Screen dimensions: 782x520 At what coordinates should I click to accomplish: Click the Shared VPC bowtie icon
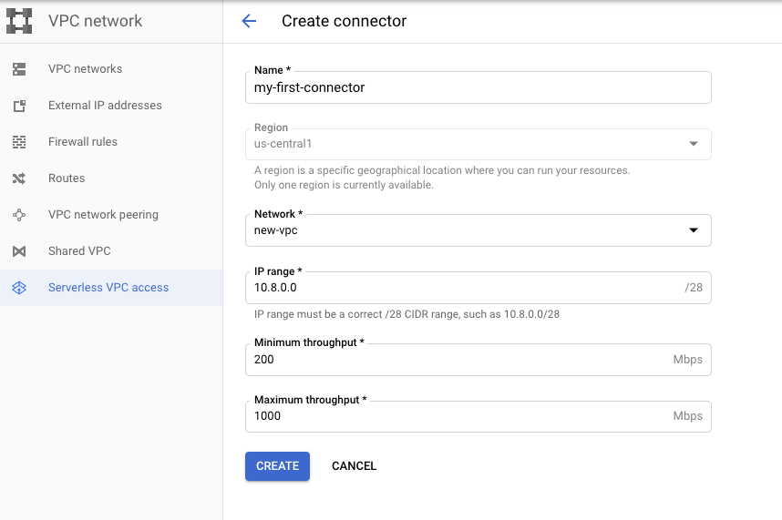click(19, 251)
